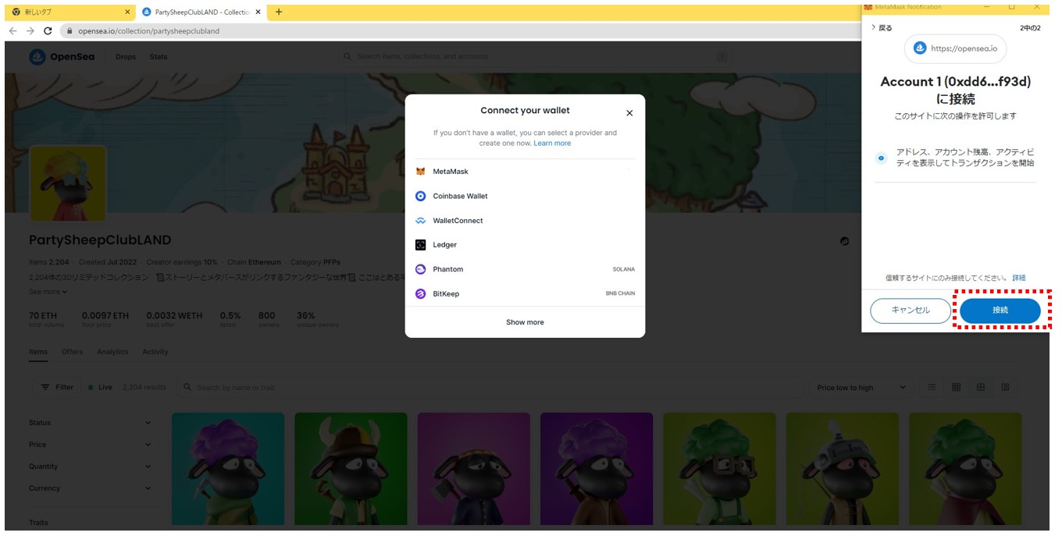
Task: Click the 0.0097 ETH floor price stat
Action: pyautogui.click(x=105, y=319)
